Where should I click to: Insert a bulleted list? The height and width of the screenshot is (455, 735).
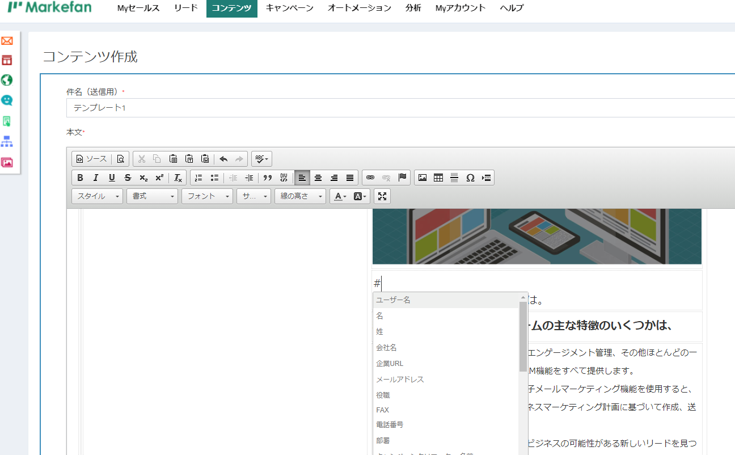[214, 178]
